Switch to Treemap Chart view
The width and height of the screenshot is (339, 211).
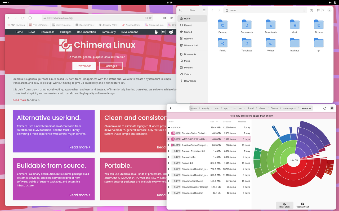[x=302, y=205]
